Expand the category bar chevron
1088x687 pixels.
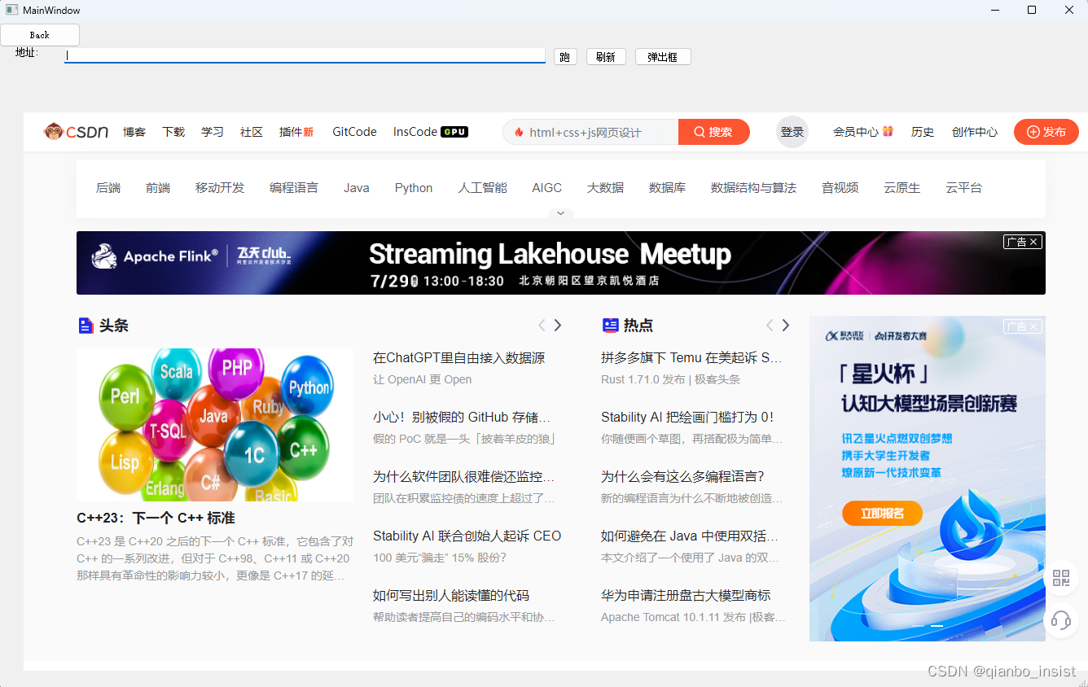click(560, 213)
